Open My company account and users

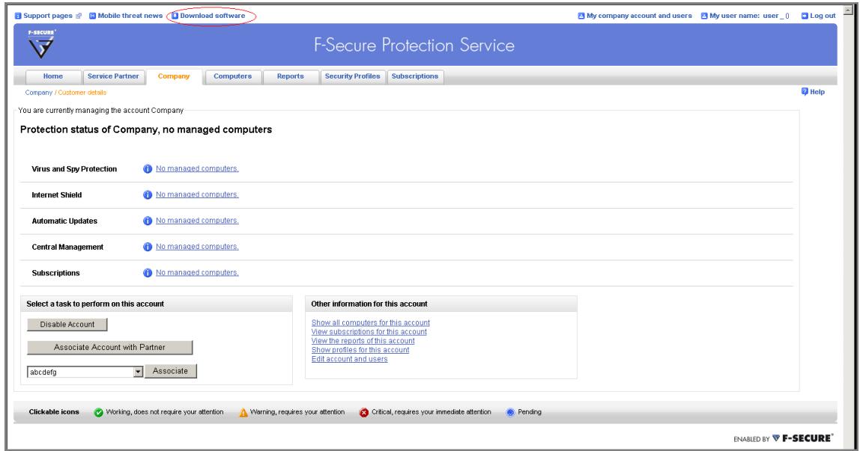click(640, 16)
